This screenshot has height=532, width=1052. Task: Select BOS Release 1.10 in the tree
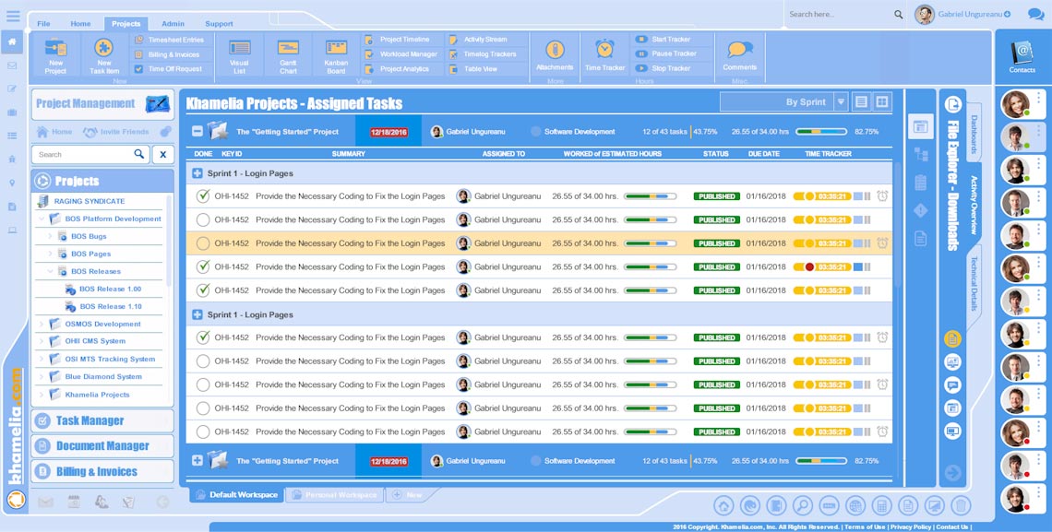[x=111, y=307]
